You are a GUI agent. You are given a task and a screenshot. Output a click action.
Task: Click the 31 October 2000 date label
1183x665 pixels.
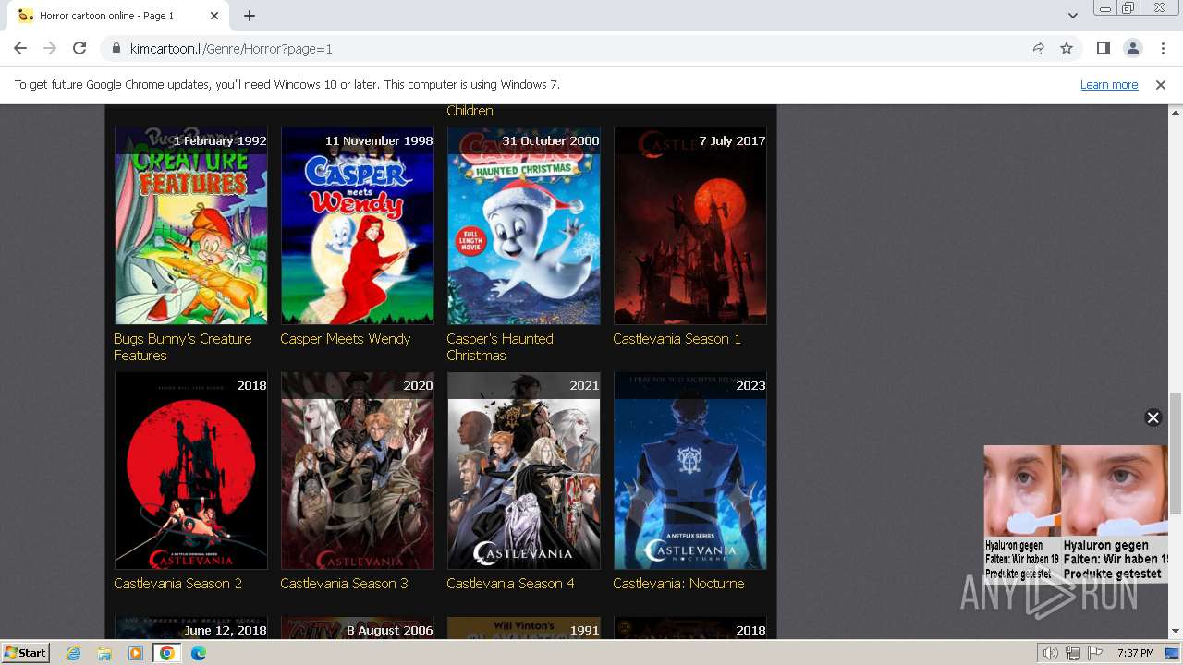pos(551,140)
